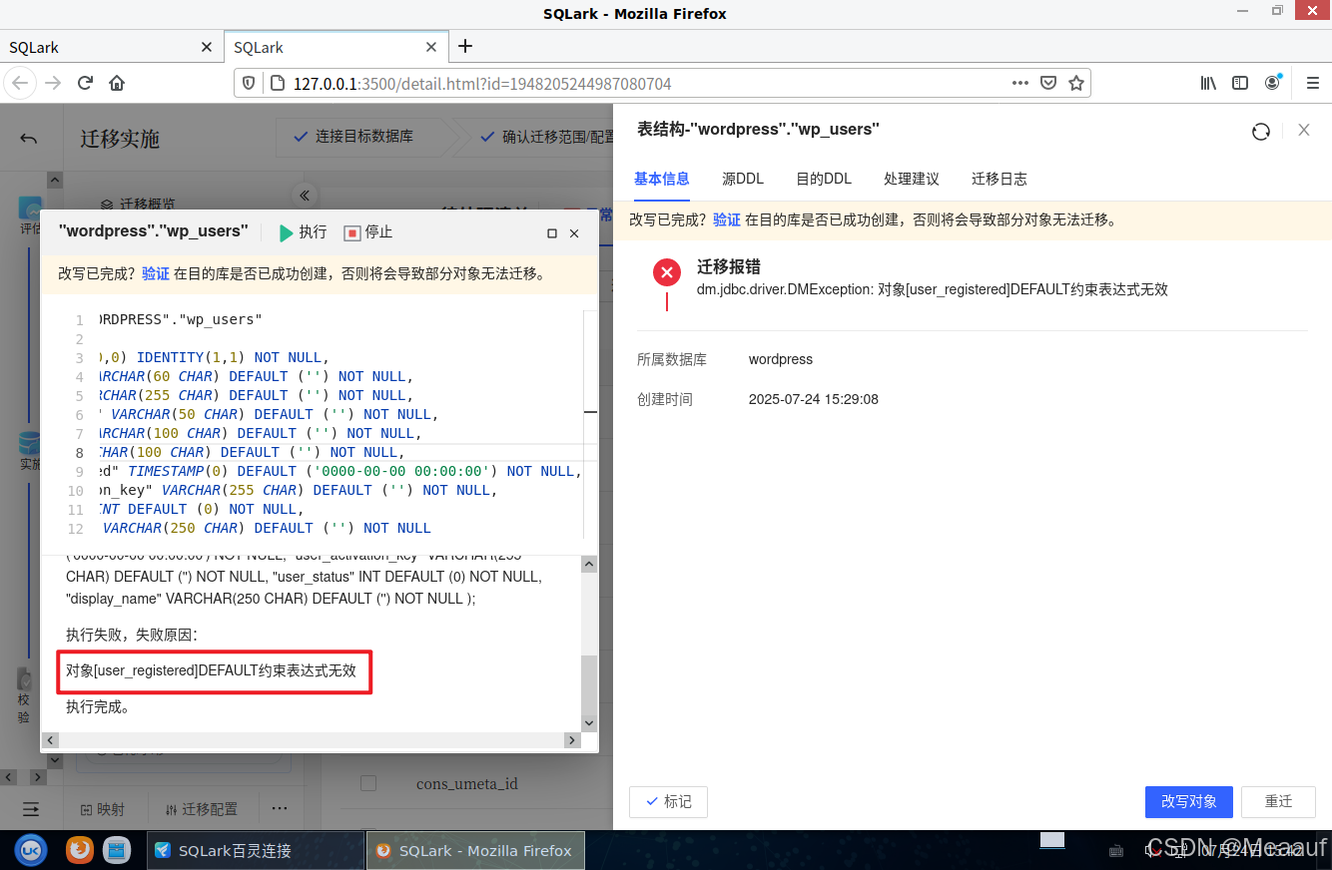Close the table structure side panel
The width and height of the screenshot is (1332, 870).
point(1304,130)
